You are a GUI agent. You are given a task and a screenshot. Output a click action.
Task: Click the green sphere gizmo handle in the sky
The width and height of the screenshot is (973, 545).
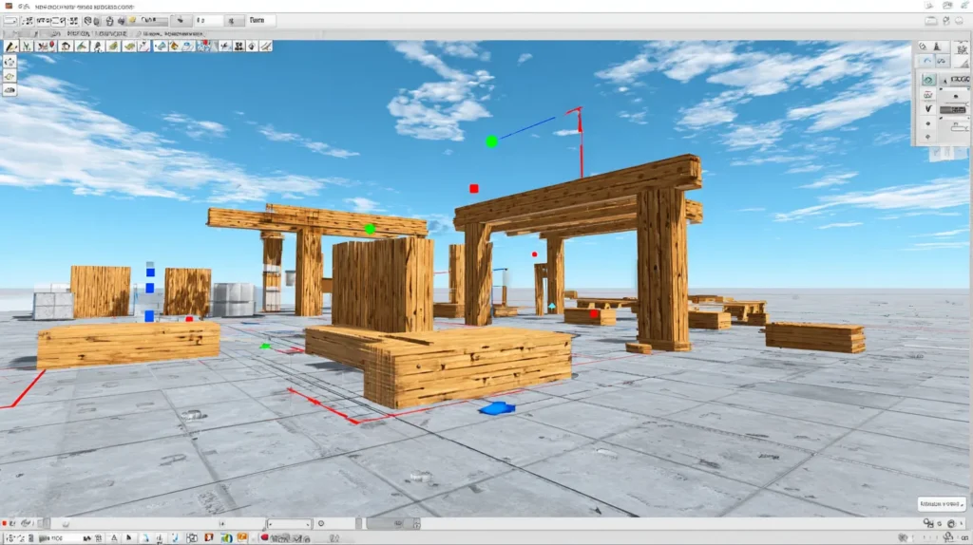pos(491,141)
